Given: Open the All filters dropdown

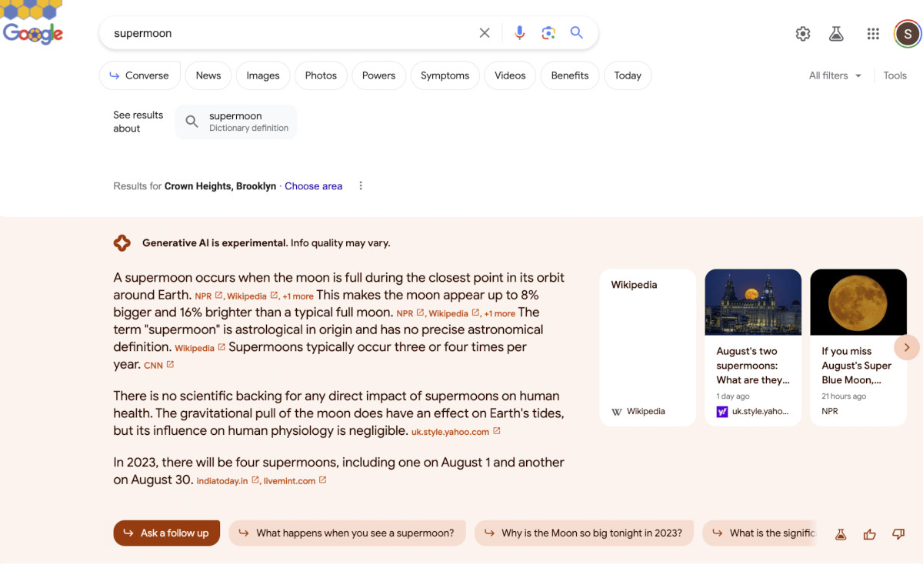Looking at the screenshot, I should (835, 75).
